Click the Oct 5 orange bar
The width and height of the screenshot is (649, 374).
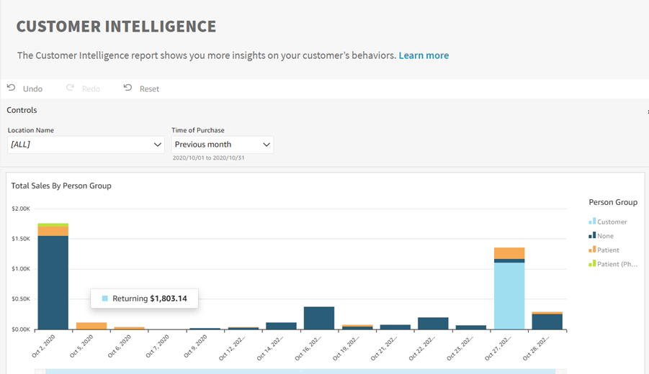tap(91, 326)
